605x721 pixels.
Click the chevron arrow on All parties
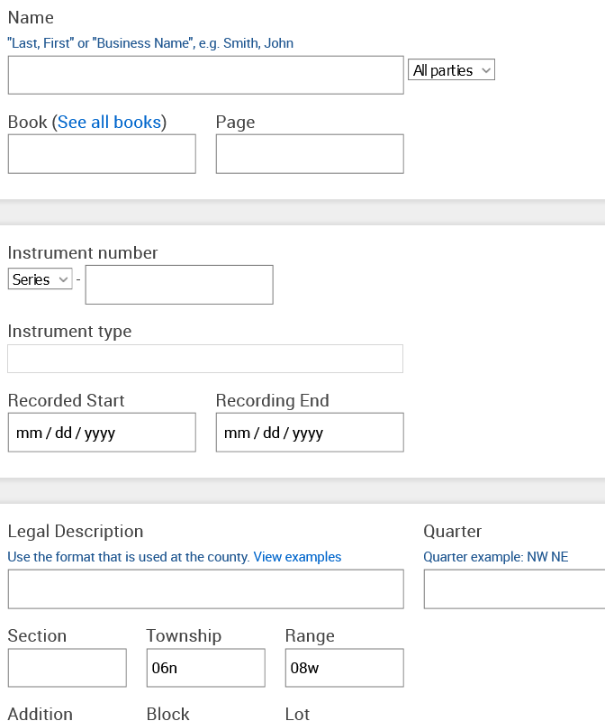485,70
